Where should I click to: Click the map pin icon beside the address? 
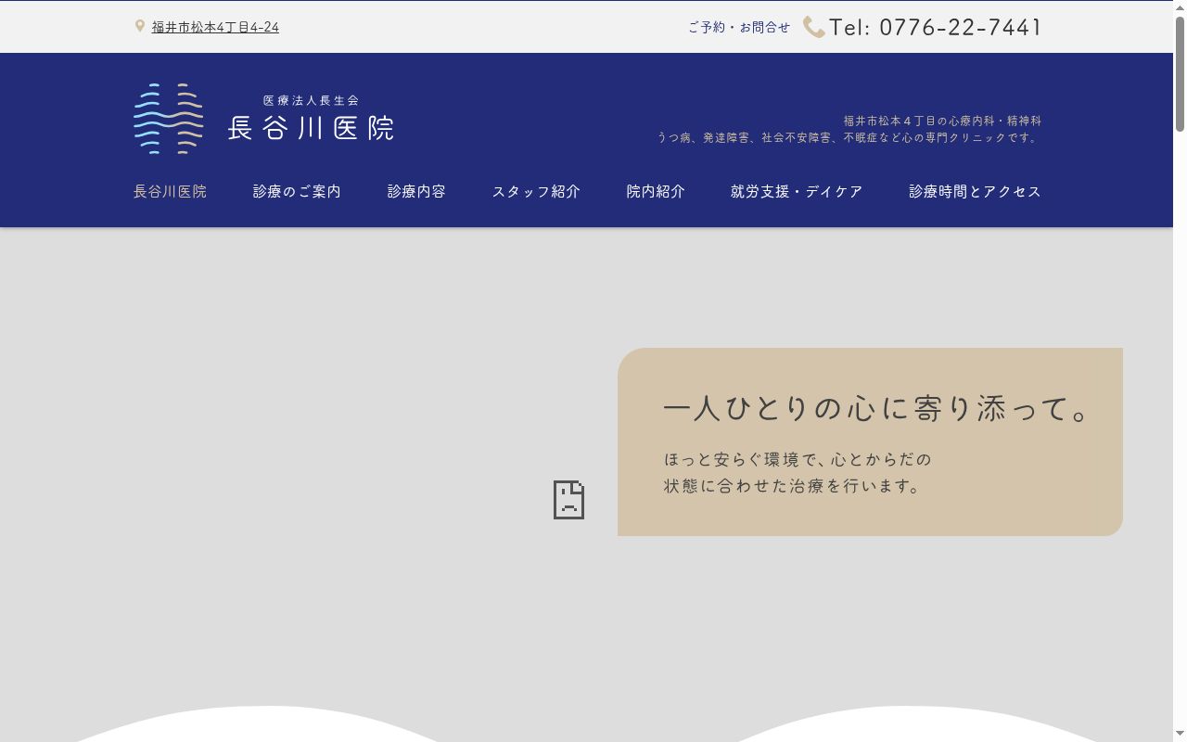pos(140,27)
